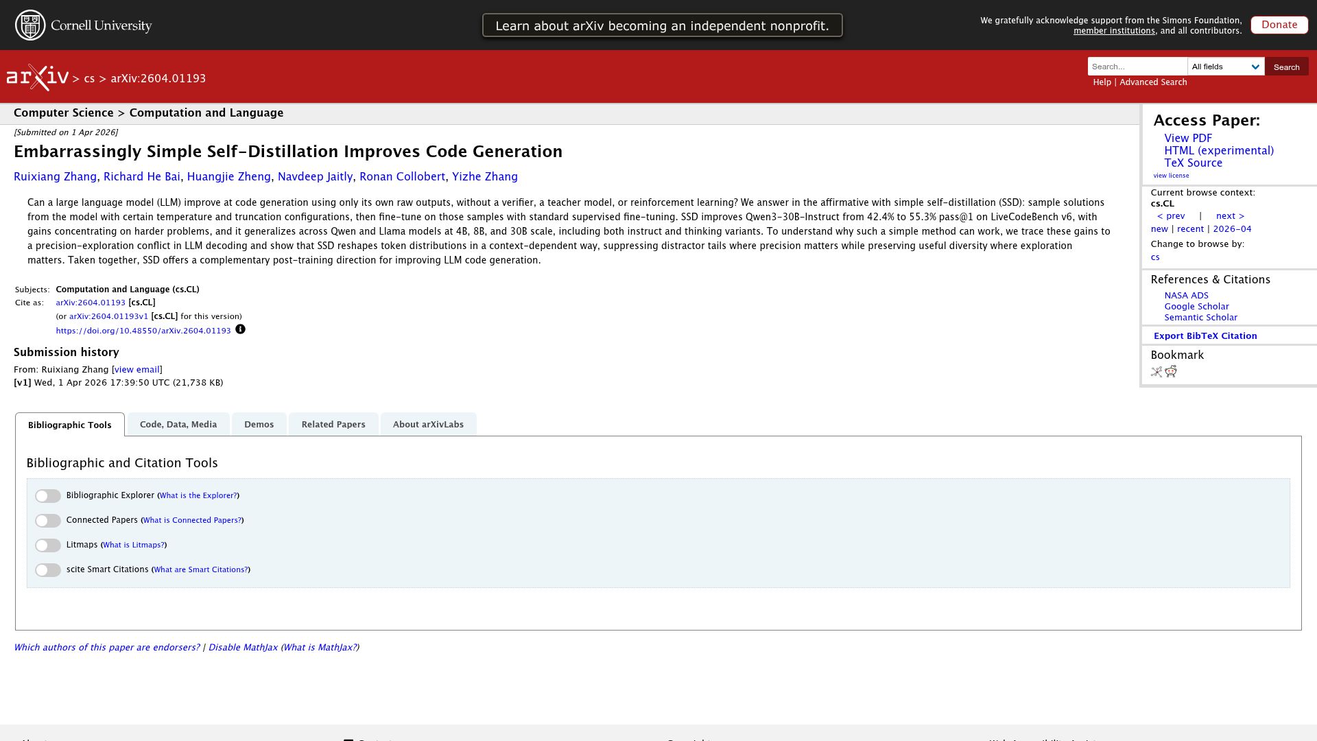The height and width of the screenshot is (741, 1317).
Task: Open member institutions link
Action: click(x=1114, y=31)
